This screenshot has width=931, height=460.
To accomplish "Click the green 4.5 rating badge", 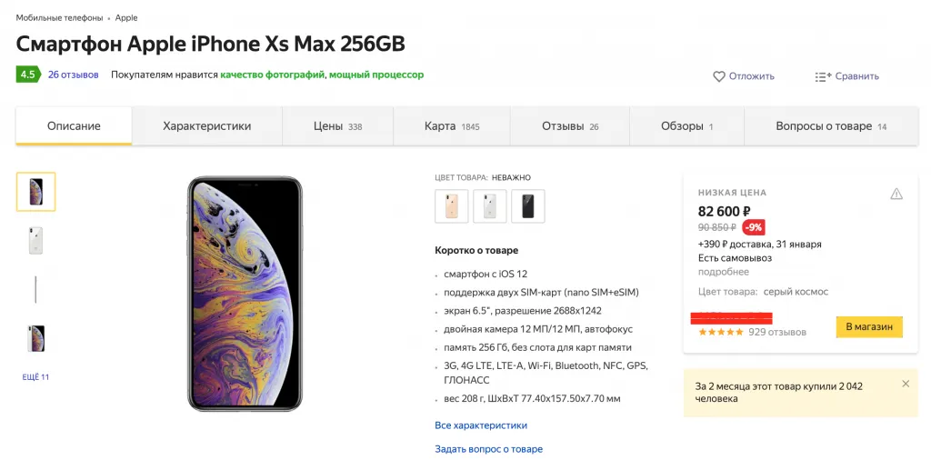I will coord(27,75).
